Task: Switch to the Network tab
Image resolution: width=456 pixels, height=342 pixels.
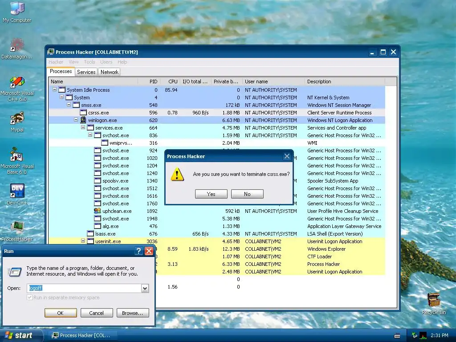Action: (x=110, y=72)
